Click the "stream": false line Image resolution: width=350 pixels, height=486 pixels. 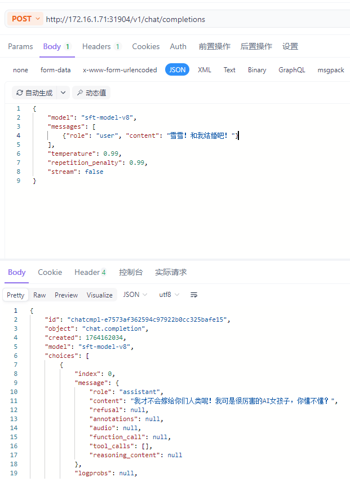pyautogui.click(x=76, y=172)
